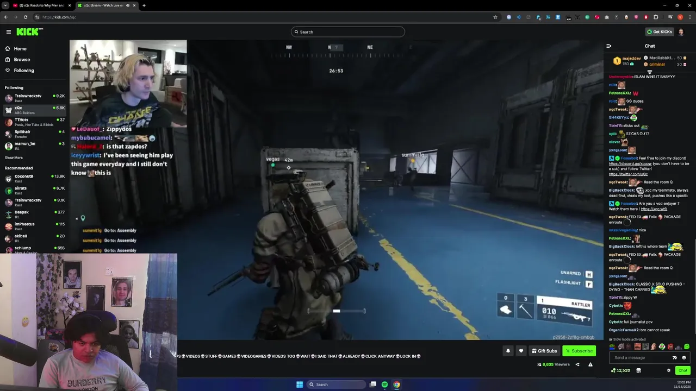Viewport: 696px width, 391px height.
Task: Reload the page
Action: tap(26, 17)
